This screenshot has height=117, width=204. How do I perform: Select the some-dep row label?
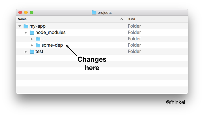coord(52,45)
